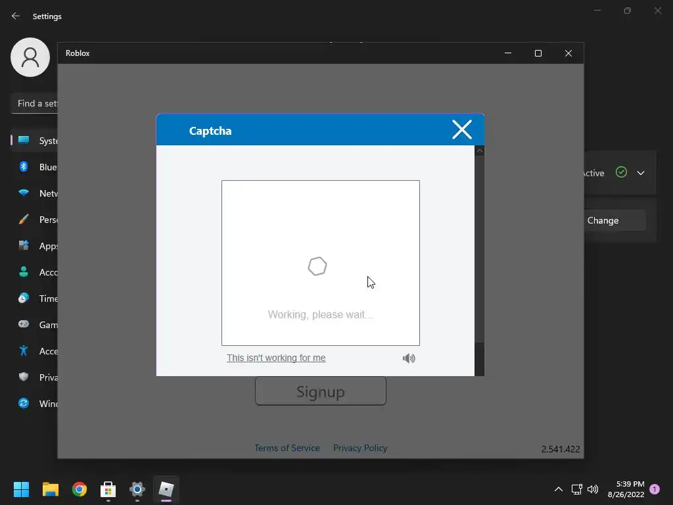Show hidden tray icons chevron

tap(559, 489)
